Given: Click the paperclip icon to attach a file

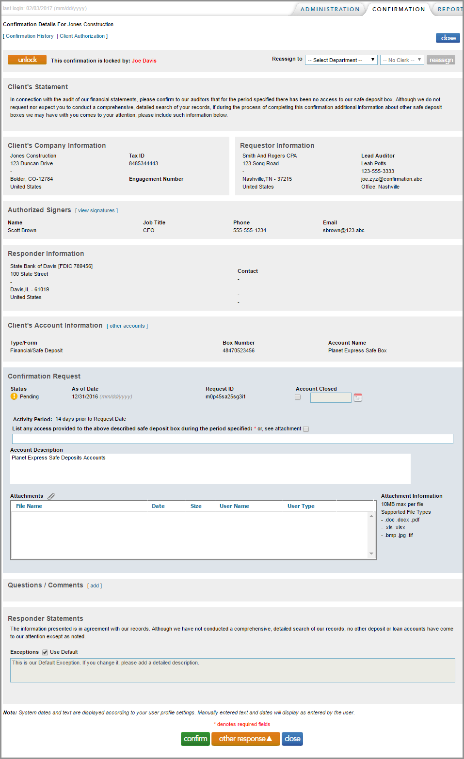Looking at the screenshot, I should tap(51, 496).
